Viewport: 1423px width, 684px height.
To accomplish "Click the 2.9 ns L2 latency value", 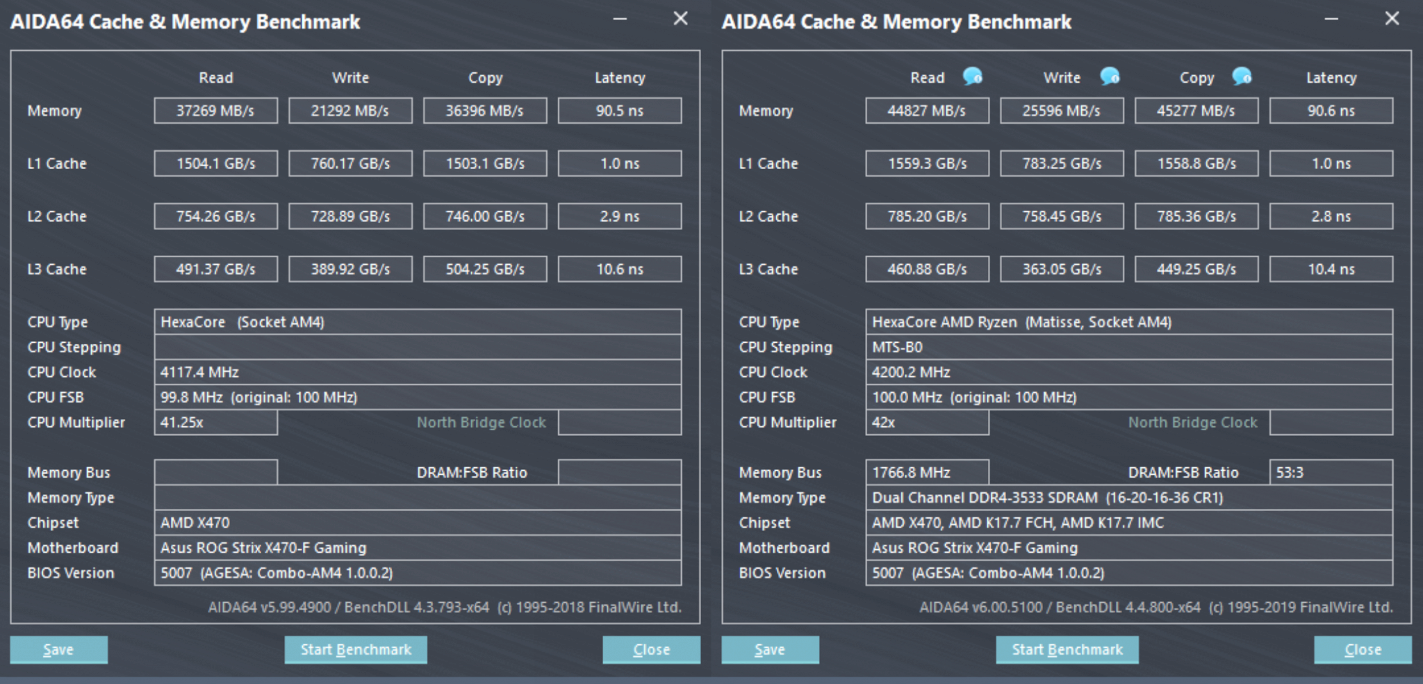I will pos(620,216).
